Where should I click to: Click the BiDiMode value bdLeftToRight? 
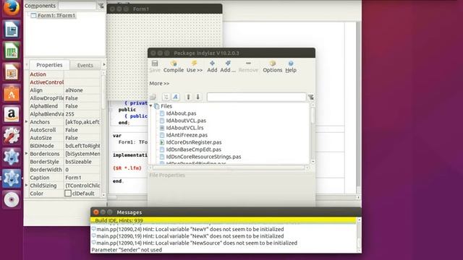(82, 146)
